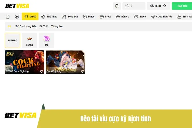Select the All filter tab
192x128 pixels.
point(9,26)
